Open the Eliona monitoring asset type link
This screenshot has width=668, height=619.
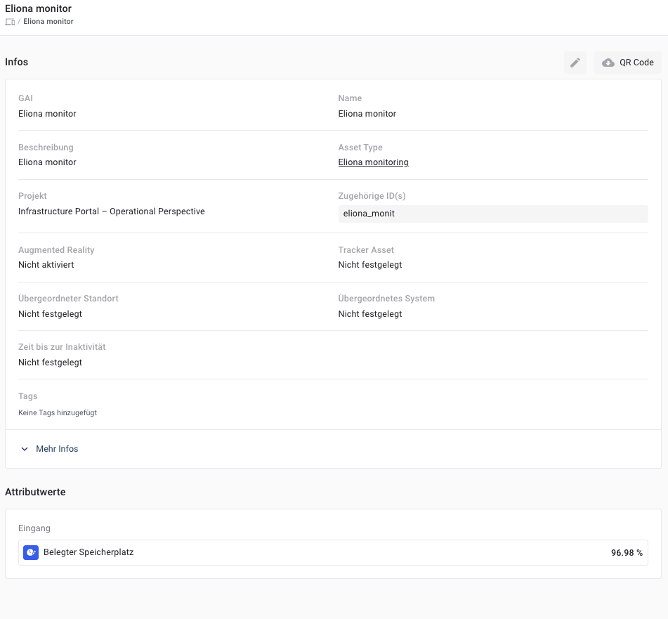373,162
